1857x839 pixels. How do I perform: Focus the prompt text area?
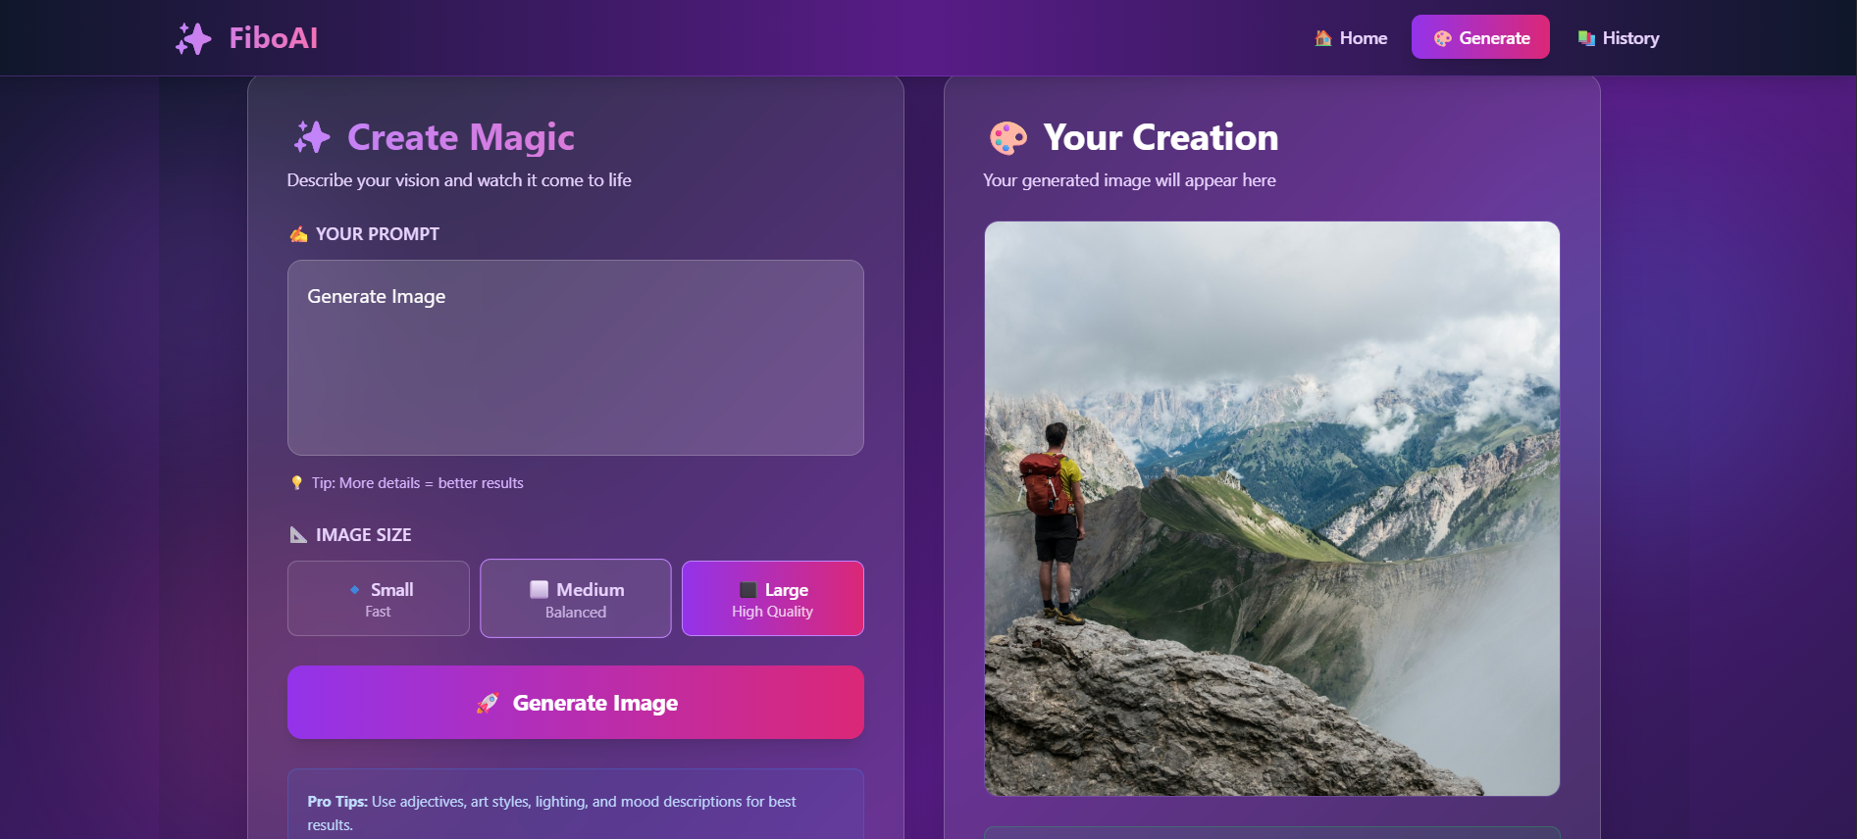[x=576, y=358]
